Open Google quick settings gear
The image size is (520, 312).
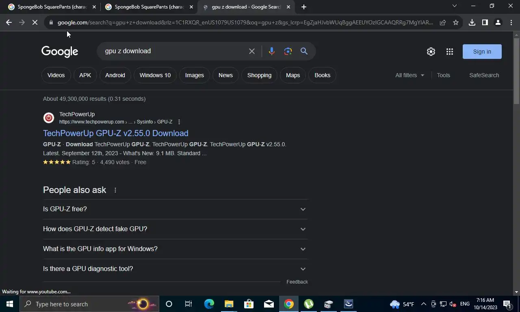431,52
